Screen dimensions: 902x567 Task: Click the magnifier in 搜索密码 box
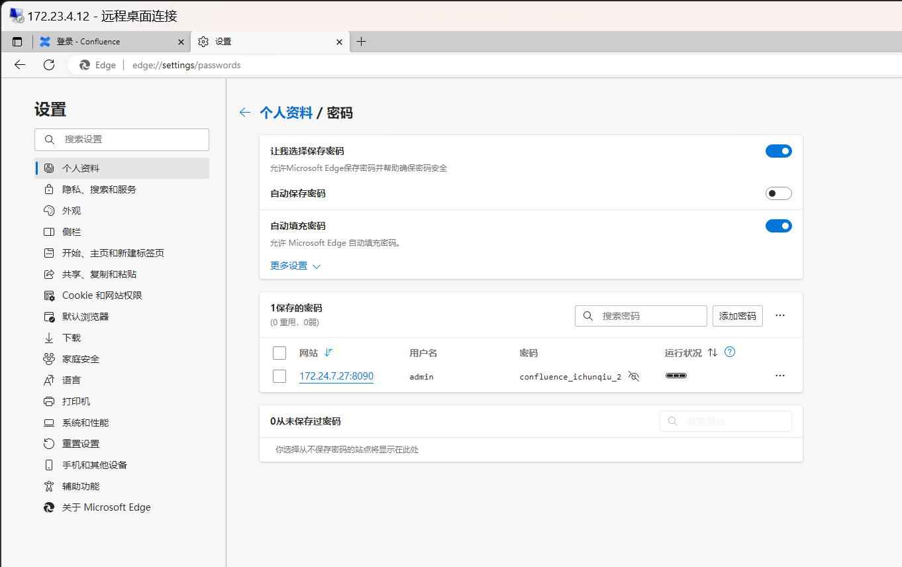coord(587,316)
